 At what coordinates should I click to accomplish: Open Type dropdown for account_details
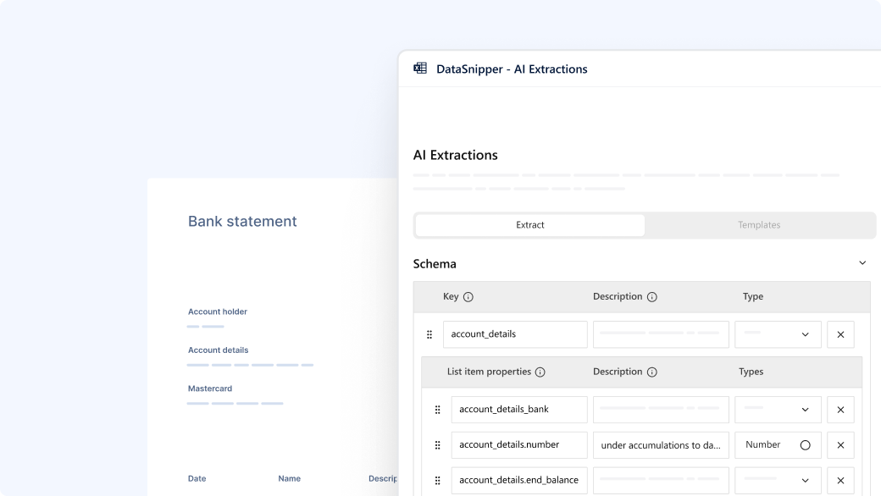[x=778, y=334]
